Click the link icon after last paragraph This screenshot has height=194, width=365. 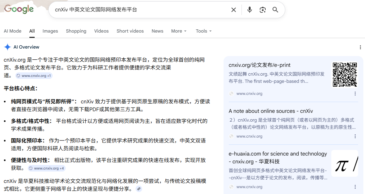(139, 189)
